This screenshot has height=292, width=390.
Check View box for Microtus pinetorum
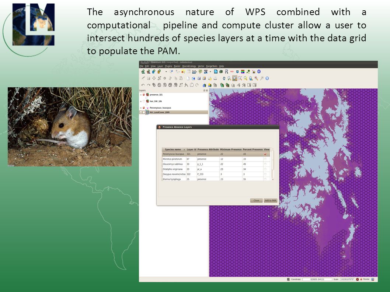coord(265,159)
